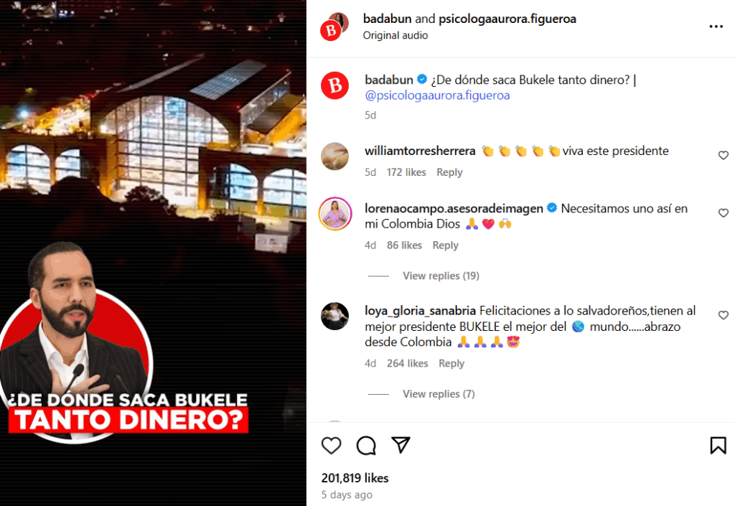Like williamtorresherrera's comment
Image resolution: width=735 pixels, height=506 pixels.
pyautogui.click(x=724, y=155)
